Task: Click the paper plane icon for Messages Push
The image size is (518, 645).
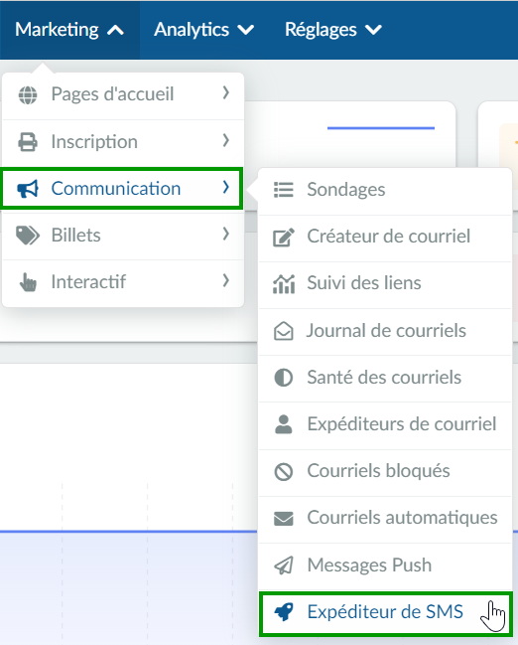Action: pyautogui.click(x=284, y=565)
